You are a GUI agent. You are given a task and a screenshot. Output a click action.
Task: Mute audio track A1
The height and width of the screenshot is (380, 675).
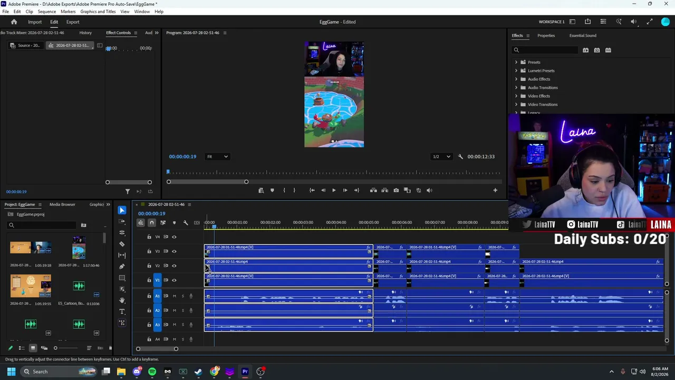tap(175, 296)
